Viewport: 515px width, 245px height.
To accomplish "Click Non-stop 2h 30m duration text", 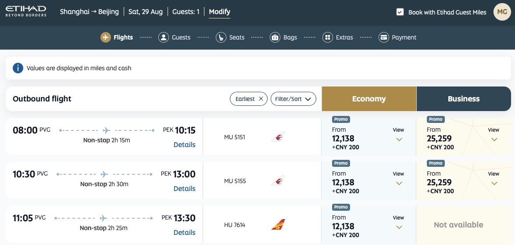I will tap(104, 184).
